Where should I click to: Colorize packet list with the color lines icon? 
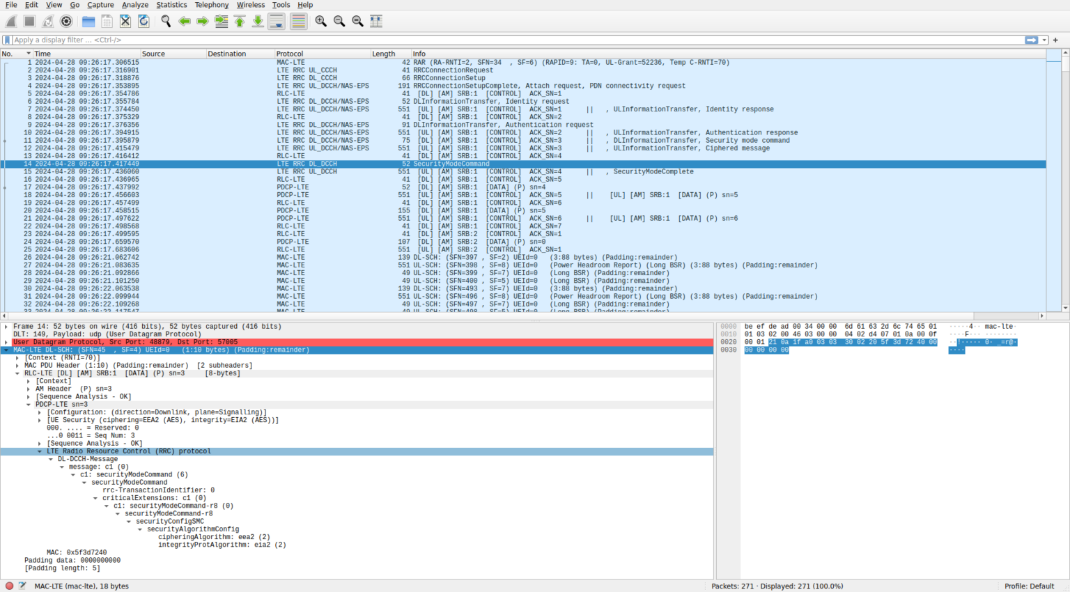[x=298, y=21]
